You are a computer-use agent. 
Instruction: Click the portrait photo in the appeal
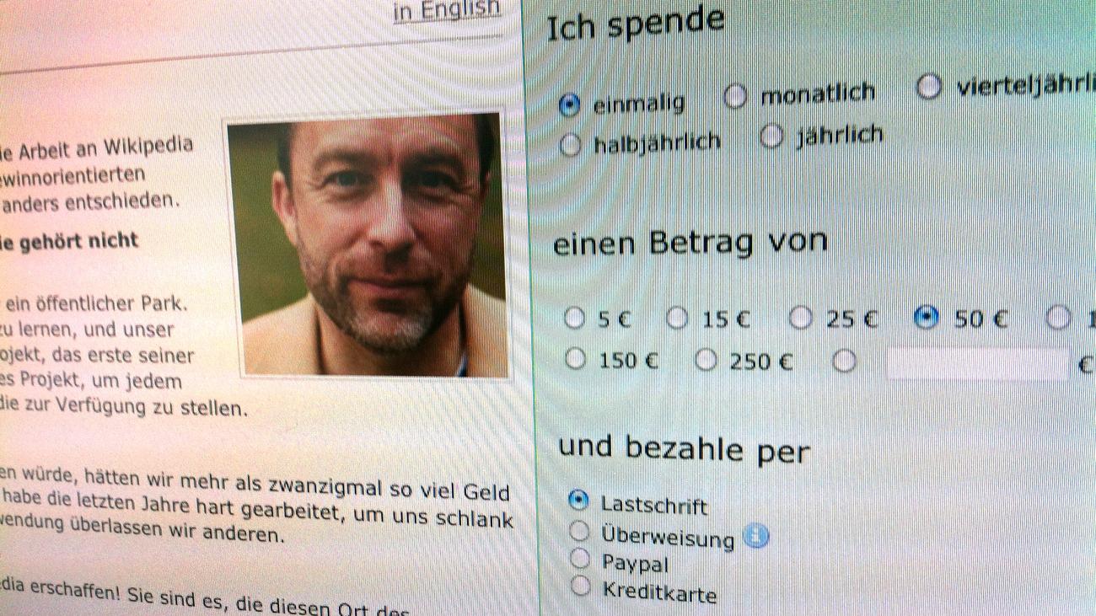point(366,245)
